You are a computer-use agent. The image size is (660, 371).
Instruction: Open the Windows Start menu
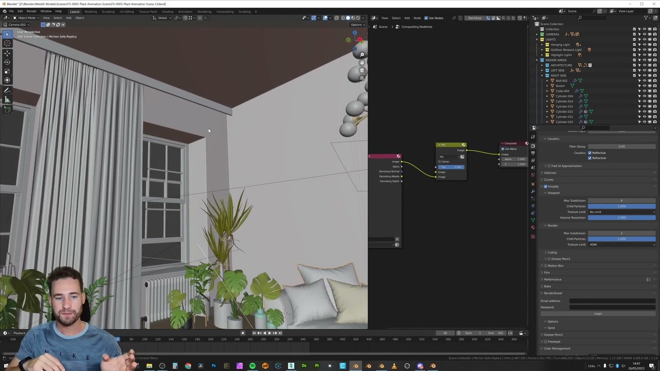coord(6,366)
